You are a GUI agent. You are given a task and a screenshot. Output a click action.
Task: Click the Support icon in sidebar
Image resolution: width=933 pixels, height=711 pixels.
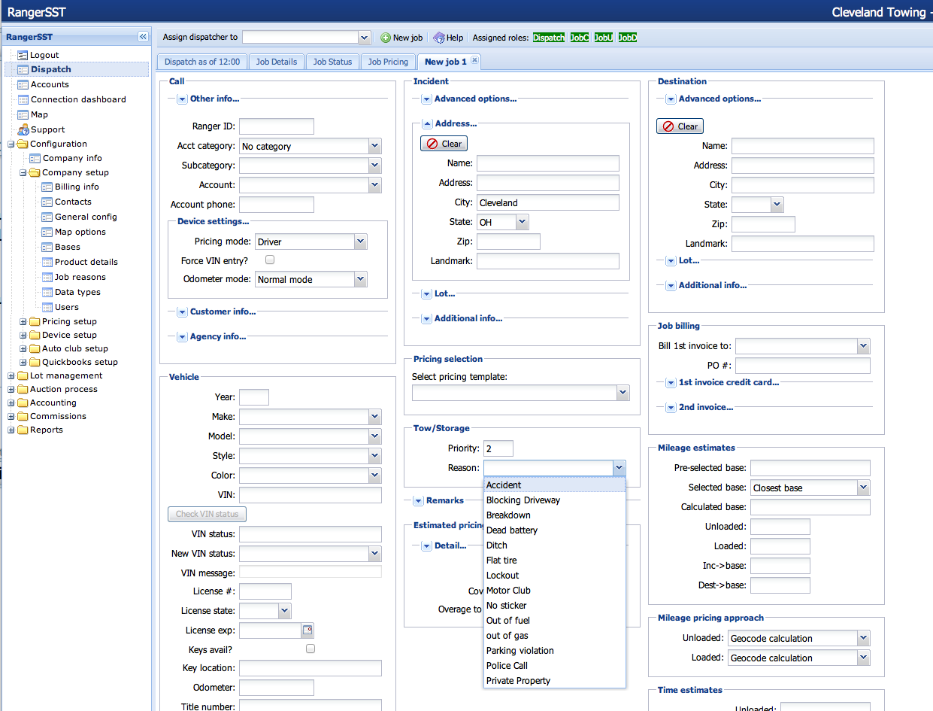pos(23,129)
